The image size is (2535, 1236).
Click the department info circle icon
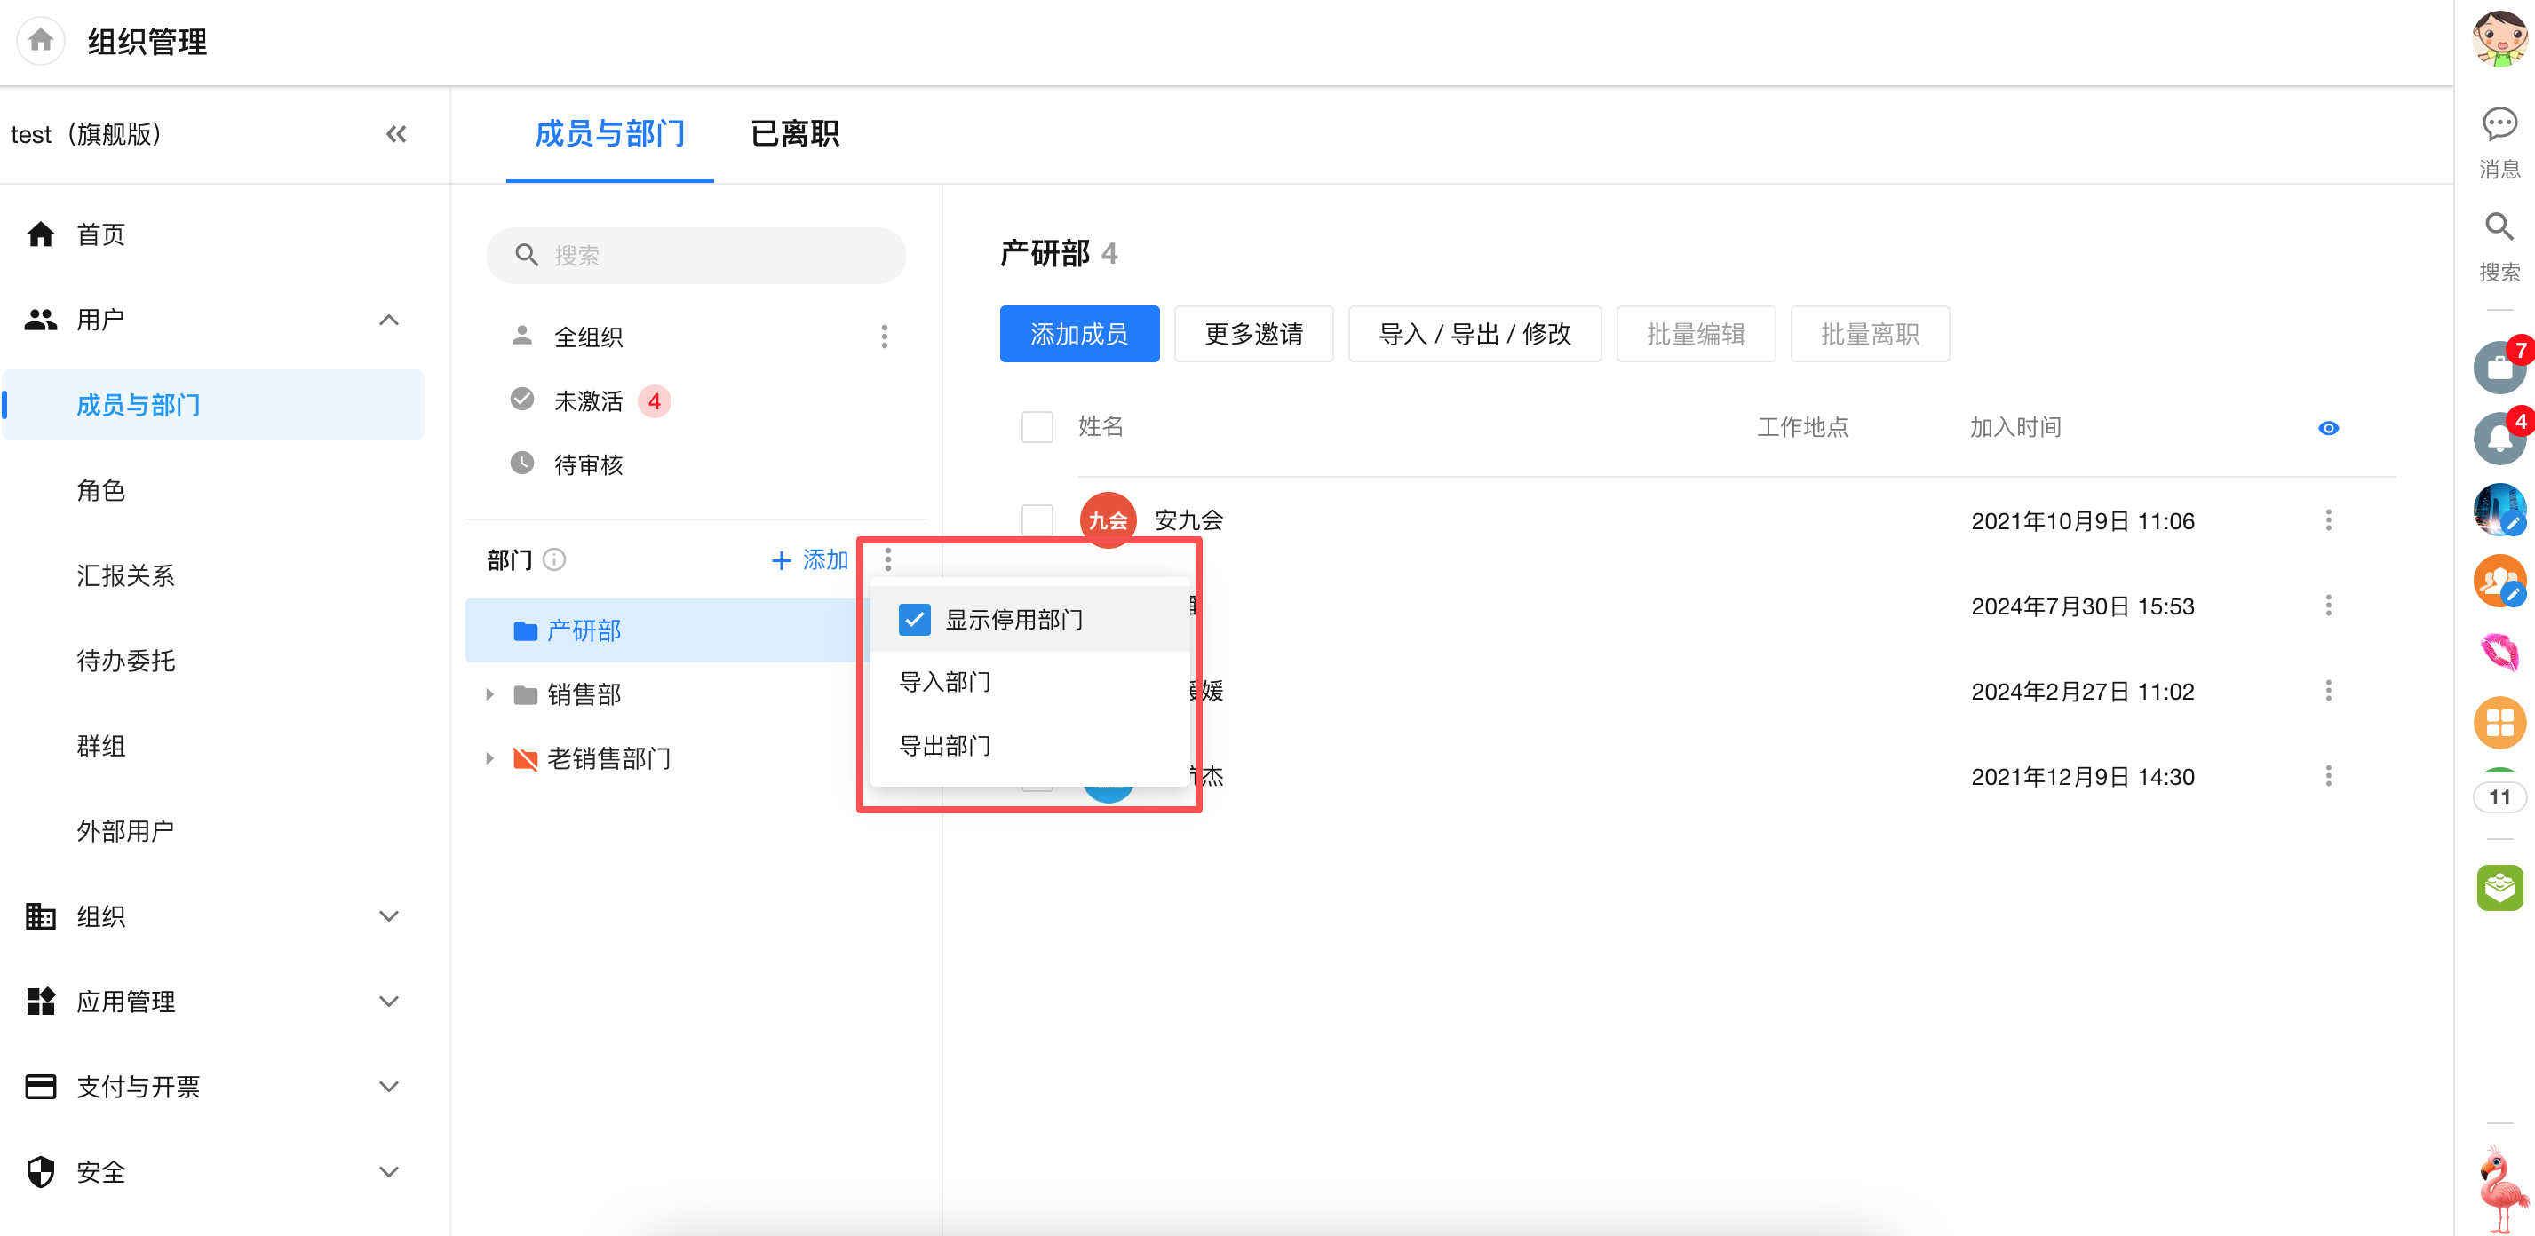(x=555, y=560)
